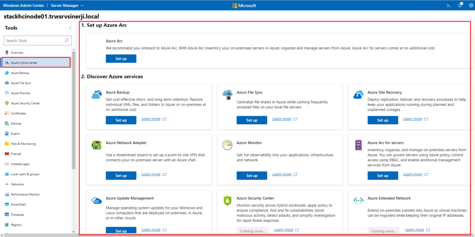Click Set up in Azure Update Management card

[121, 231]
